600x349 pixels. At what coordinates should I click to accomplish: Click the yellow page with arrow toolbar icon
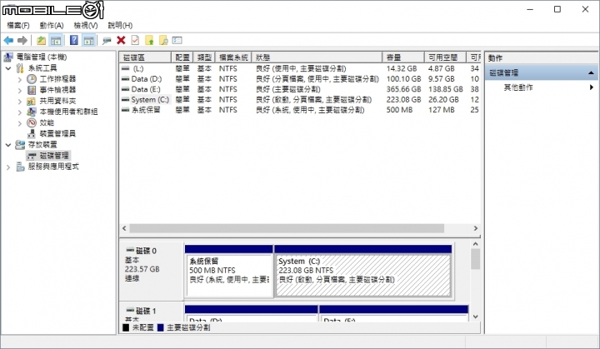[x=149, y=40]
